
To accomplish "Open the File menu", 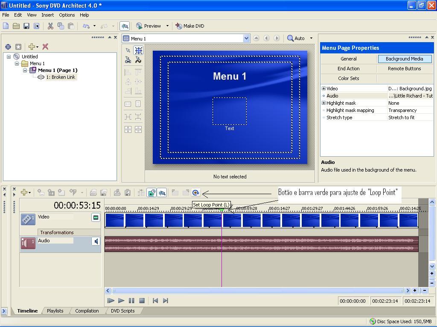I will [x=6, y=15].
